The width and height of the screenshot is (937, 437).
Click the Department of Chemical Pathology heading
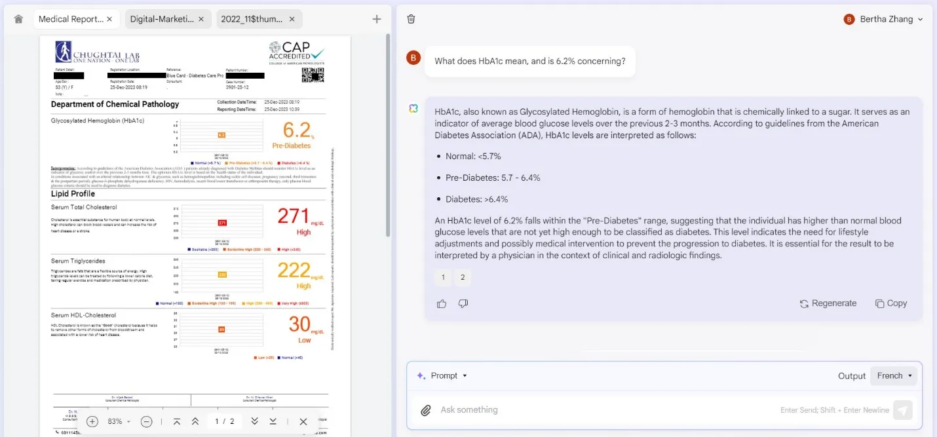(x=115, y=104)
